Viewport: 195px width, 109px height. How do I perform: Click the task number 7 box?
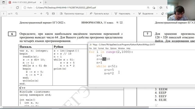point(147,34)
